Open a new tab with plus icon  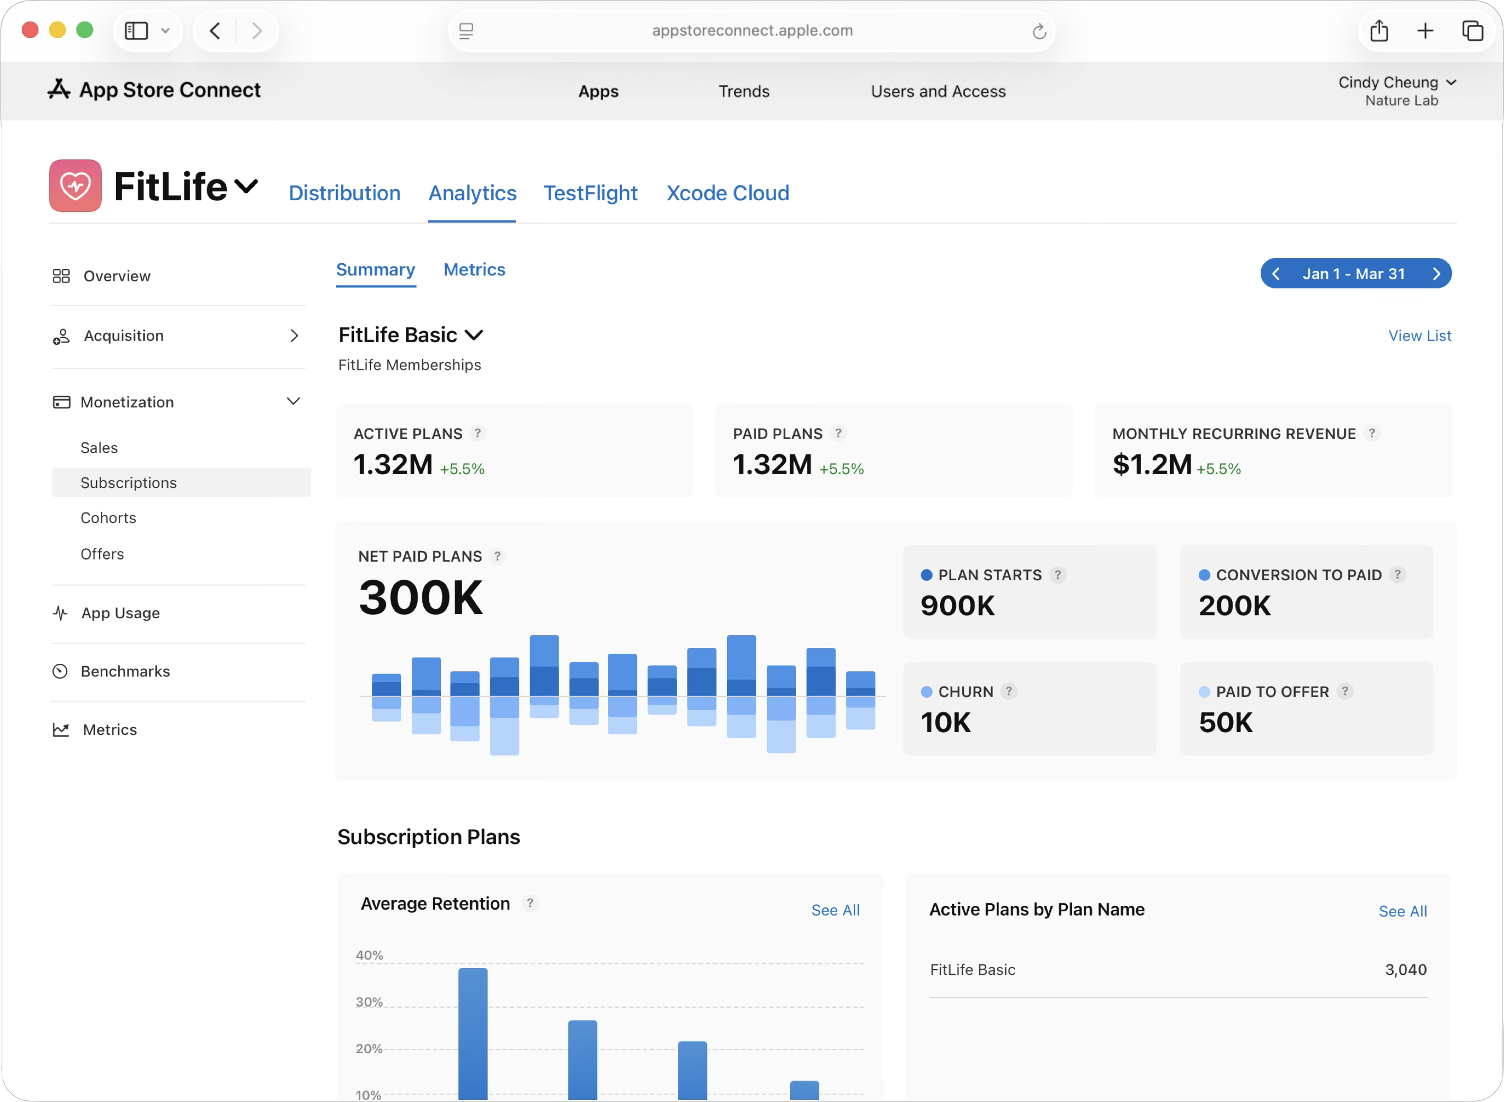point(1425,31)
